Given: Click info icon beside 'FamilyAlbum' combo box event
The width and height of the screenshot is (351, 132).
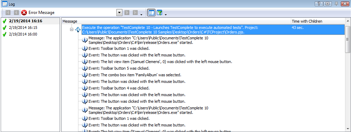Looking at the screenshot, I should pos(85,75).
